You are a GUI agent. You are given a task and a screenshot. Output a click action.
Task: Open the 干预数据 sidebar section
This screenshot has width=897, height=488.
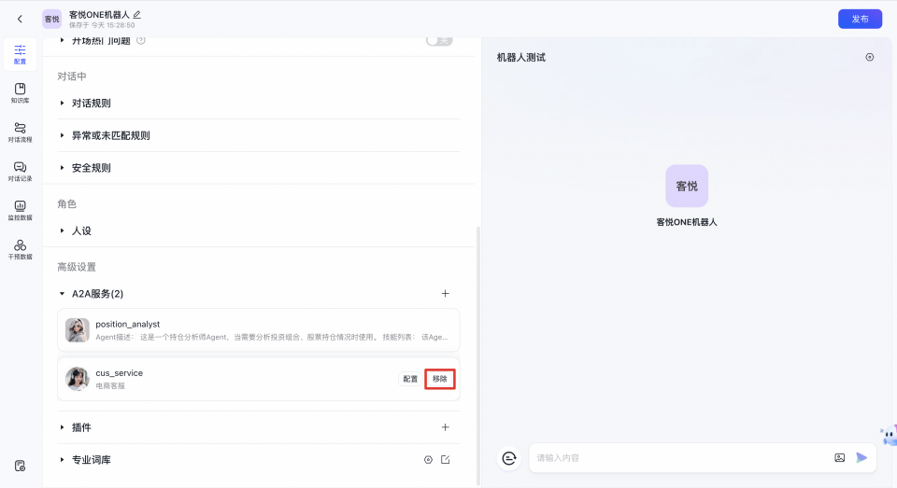pos(20,249)
